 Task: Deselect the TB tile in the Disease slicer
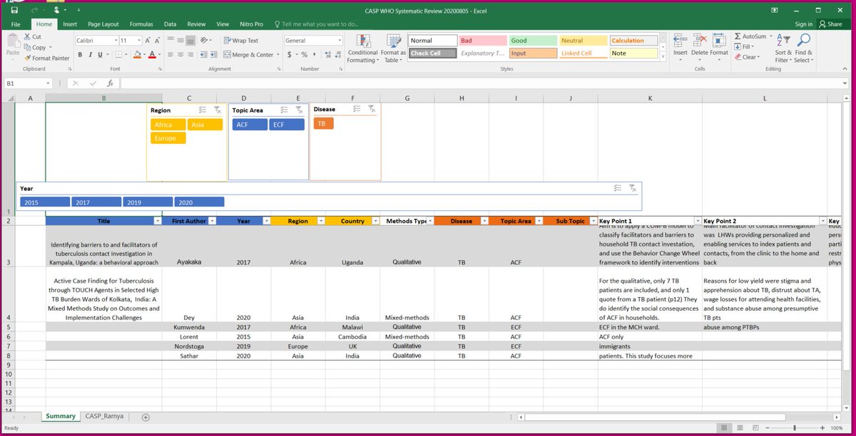322,123
